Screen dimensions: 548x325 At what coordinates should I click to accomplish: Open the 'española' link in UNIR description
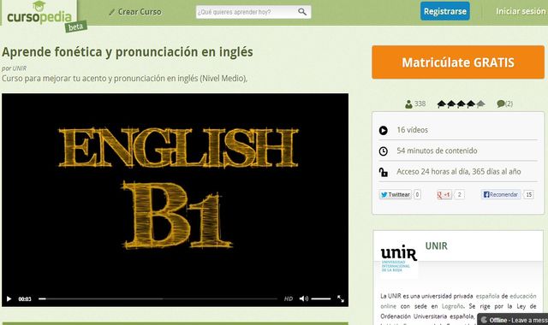487,296
